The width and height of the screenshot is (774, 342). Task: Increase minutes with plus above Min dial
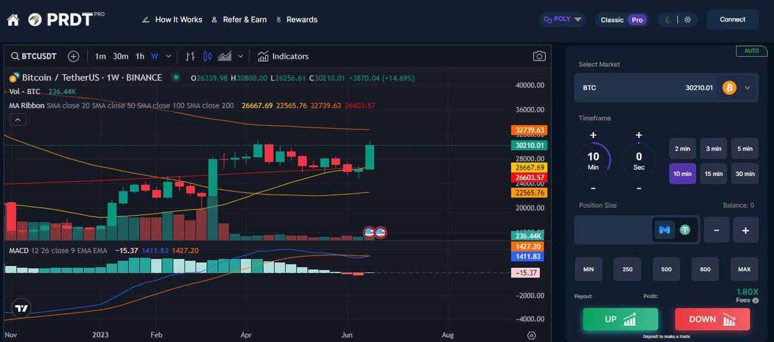tap(593, 135)
